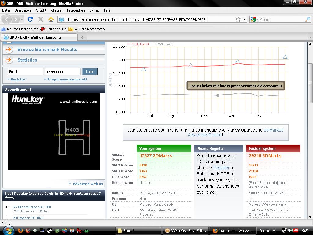Viewport: 313px width, 235px height.
Task: Expand the tab list dropdown arrow
Action: (x=310, y=37)
